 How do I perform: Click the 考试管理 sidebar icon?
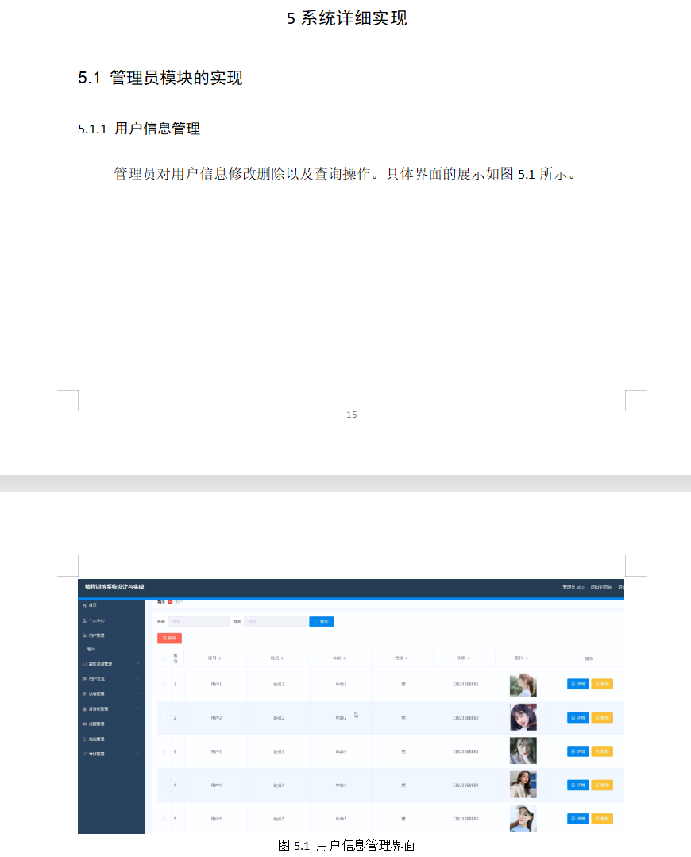click(84, 754)
